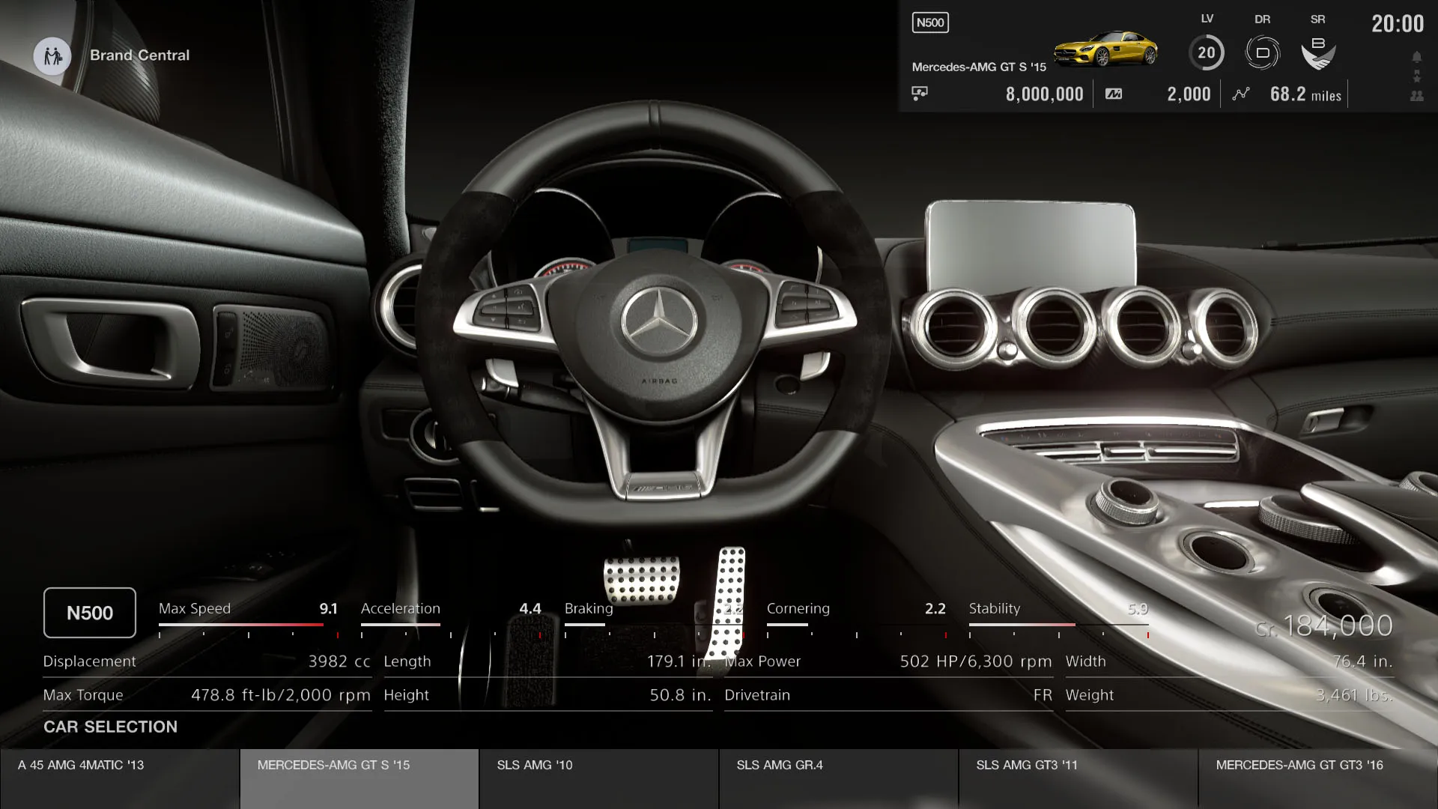Click the achievements star icon

pos(1416,76)
